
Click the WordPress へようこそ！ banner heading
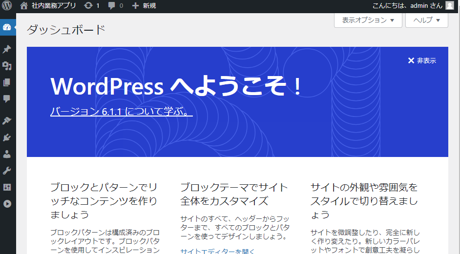pos(176,86)
